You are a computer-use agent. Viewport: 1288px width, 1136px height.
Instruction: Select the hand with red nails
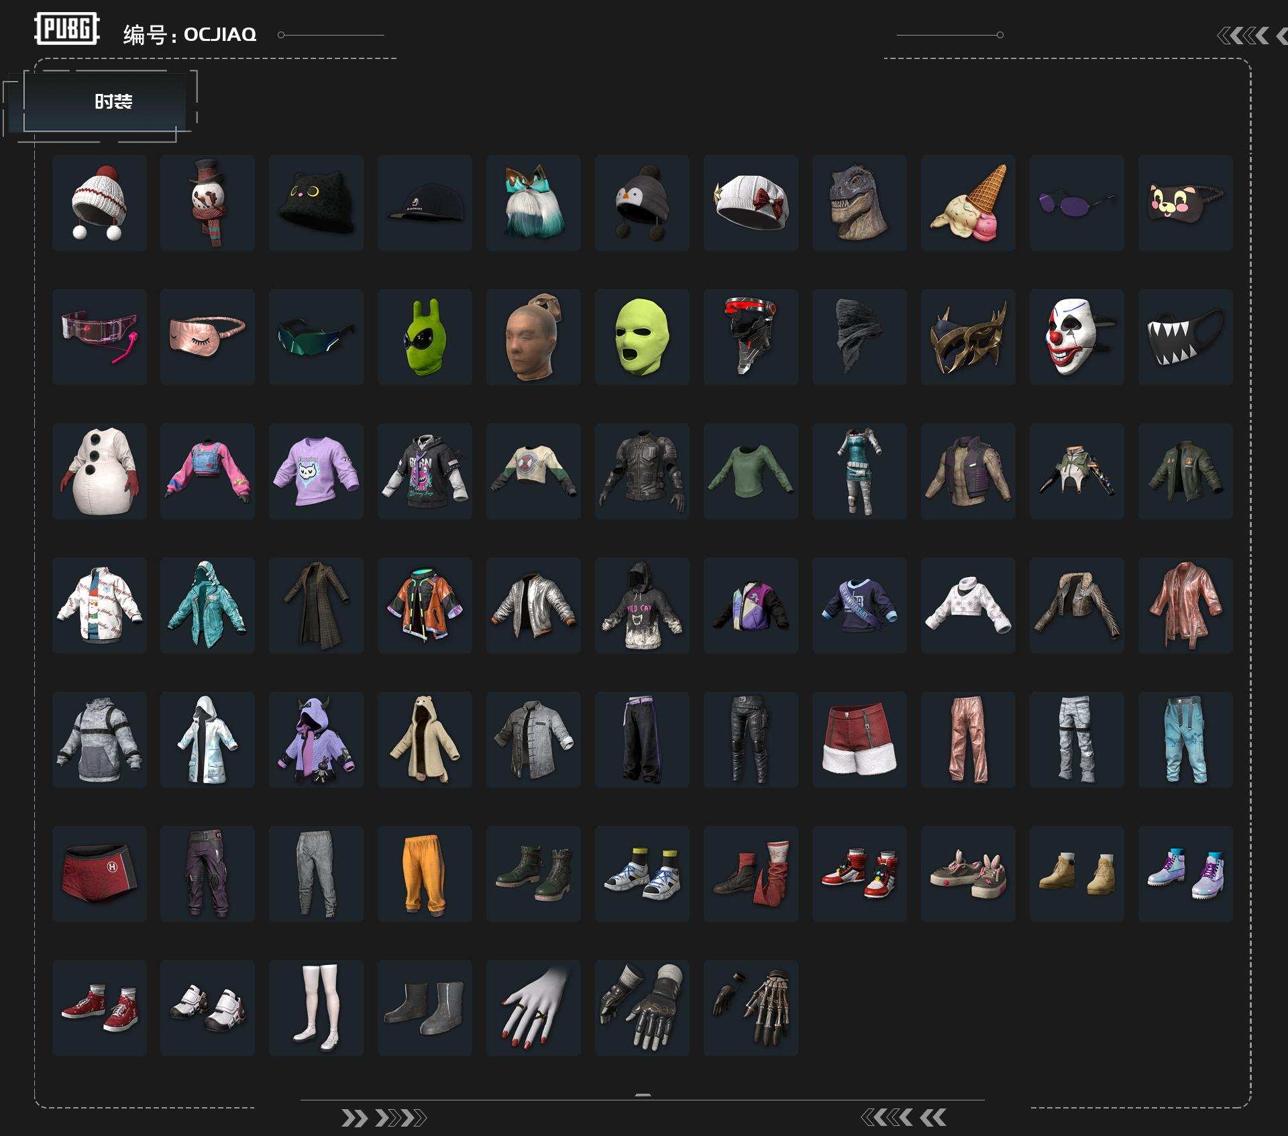(533, 1008)
